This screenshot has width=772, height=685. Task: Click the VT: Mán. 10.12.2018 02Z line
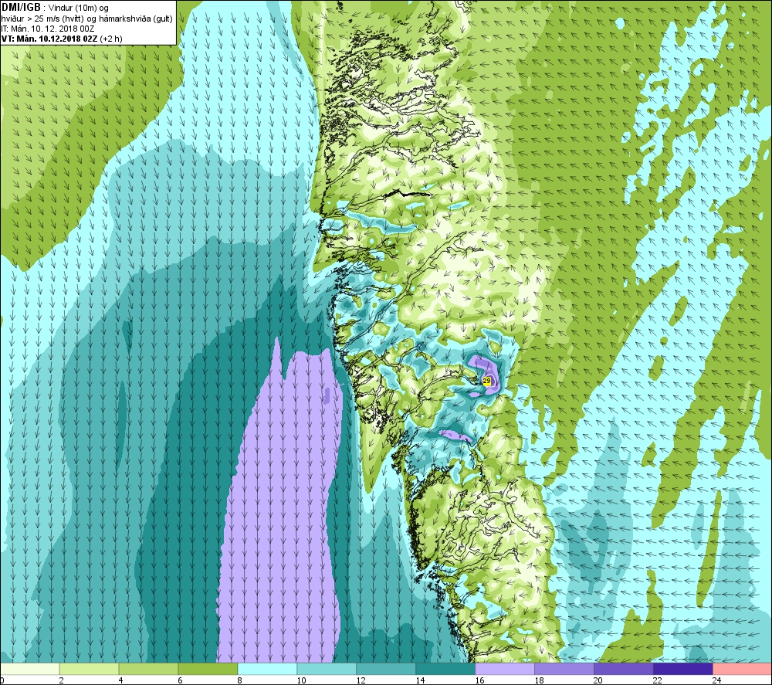tap(62, 39)
